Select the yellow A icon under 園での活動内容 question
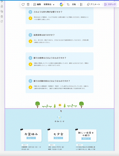This screenshot has height=156, width=119. [30, 87]
